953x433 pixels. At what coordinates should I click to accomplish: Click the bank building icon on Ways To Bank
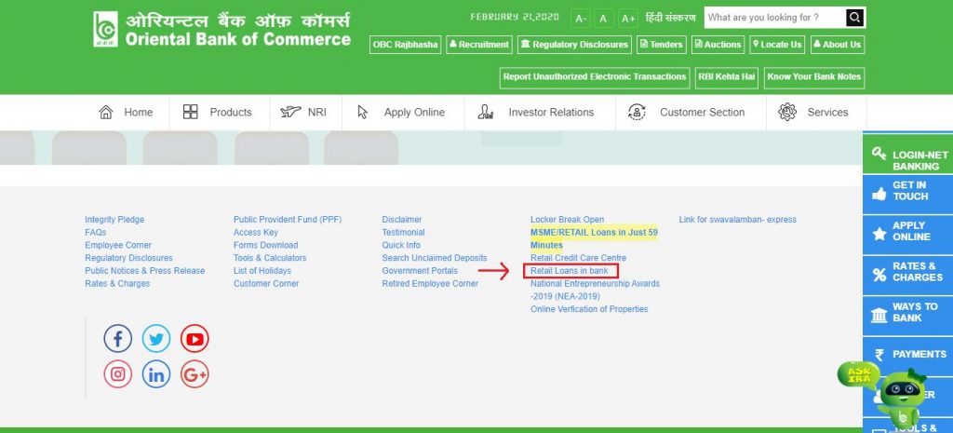point(879,316)
